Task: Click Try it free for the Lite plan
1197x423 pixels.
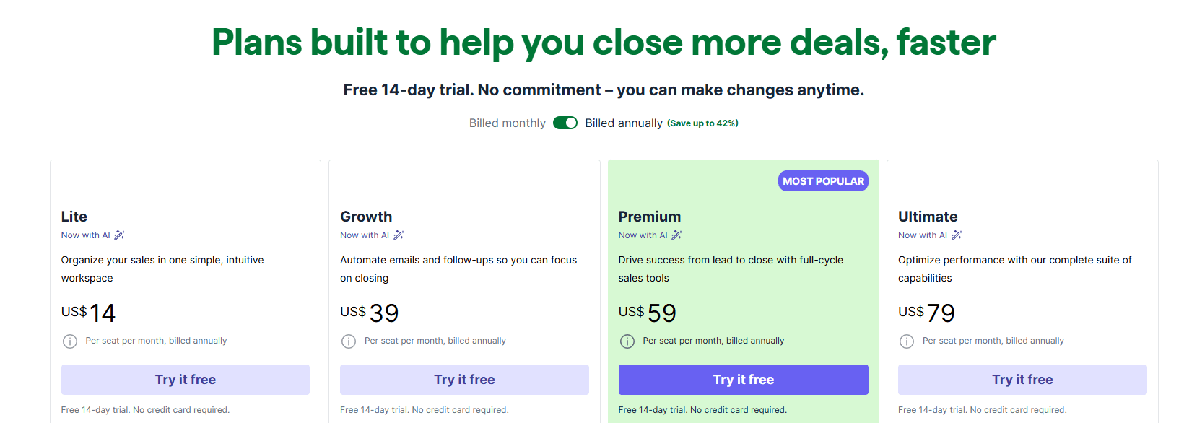Action: pyautogui.click(x=186, y=379)
